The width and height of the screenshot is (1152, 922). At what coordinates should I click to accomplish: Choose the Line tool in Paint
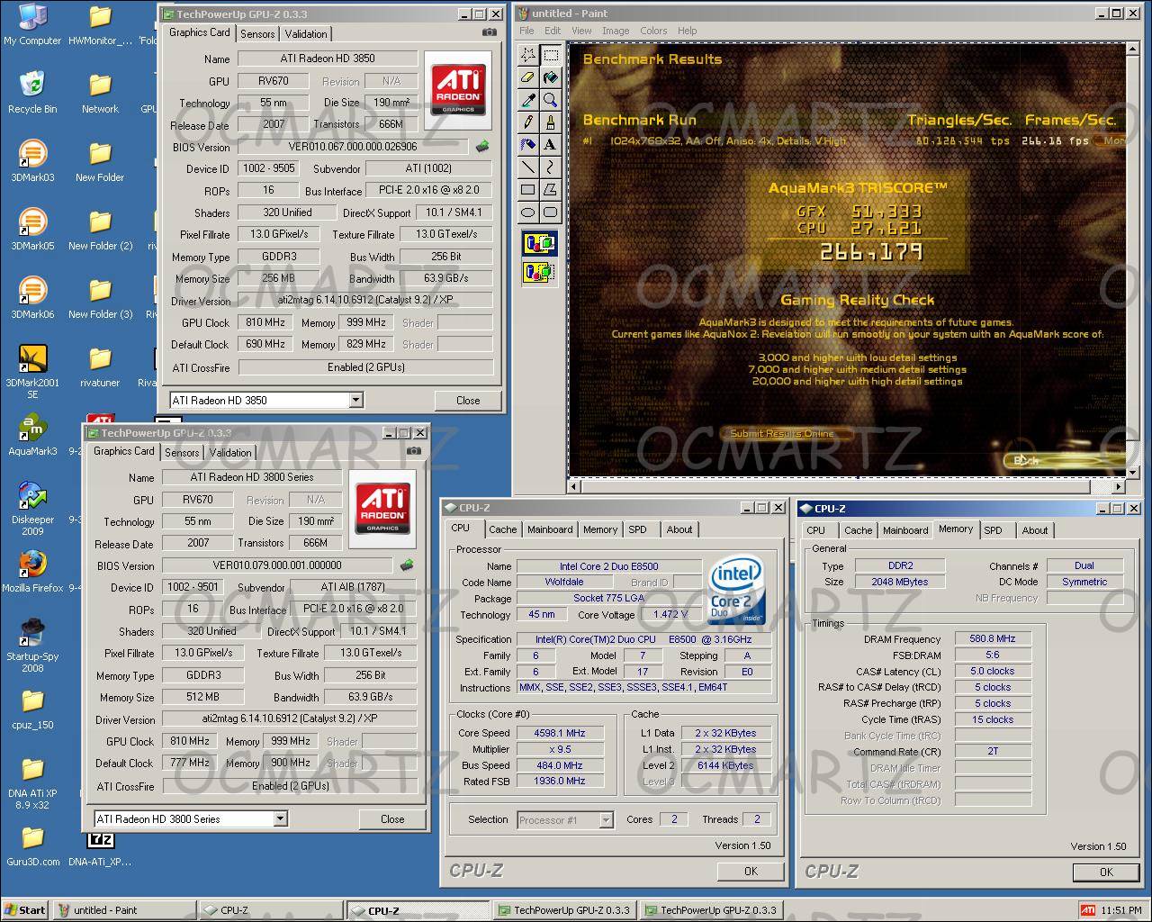coord(528,167)
